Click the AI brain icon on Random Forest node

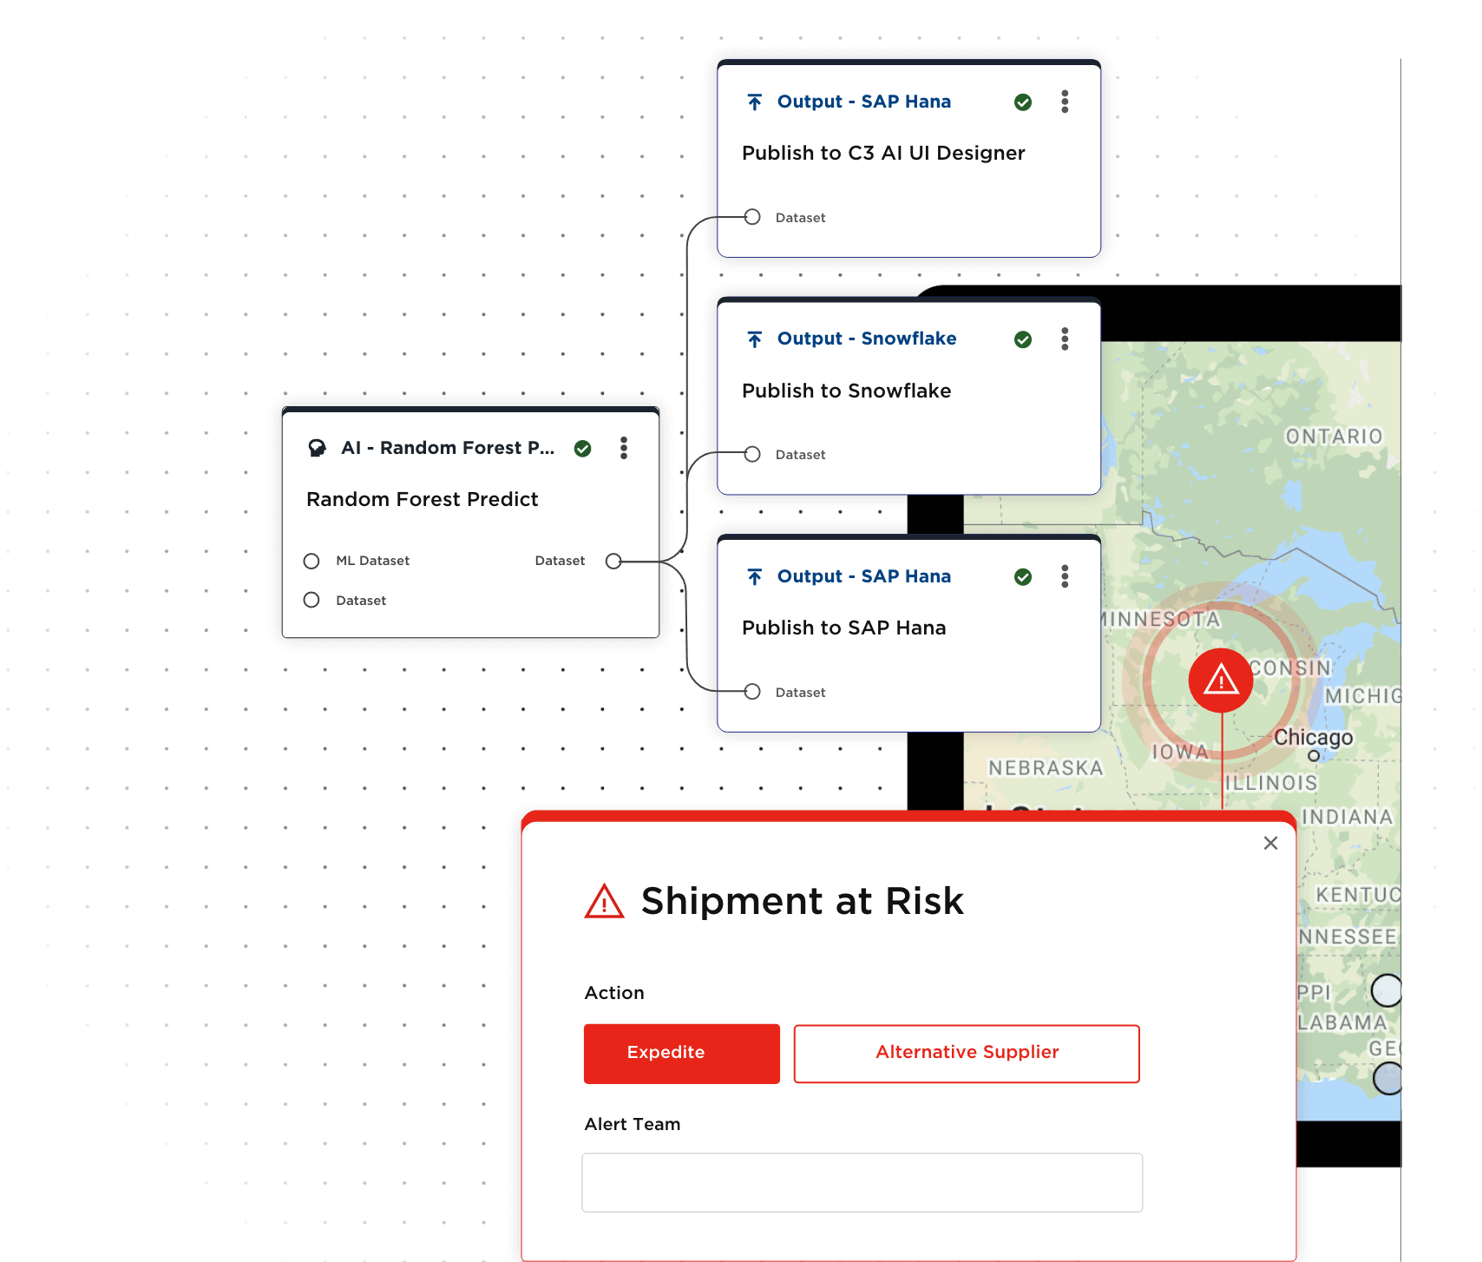pos(318,448)
